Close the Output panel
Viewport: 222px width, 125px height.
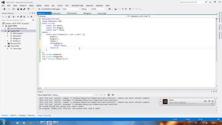point(216,92)
